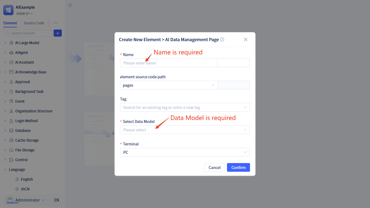Screen dimensions: 370x208
Task: Click the Cache Storage icon
Action: [11, 140]
